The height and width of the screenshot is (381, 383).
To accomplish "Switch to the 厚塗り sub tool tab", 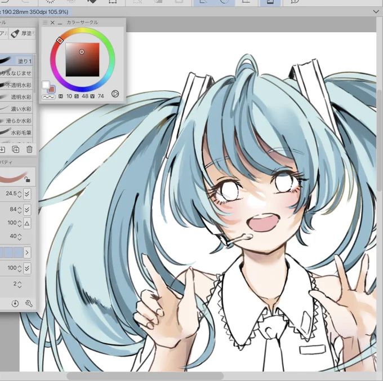I will coord(23,33).
